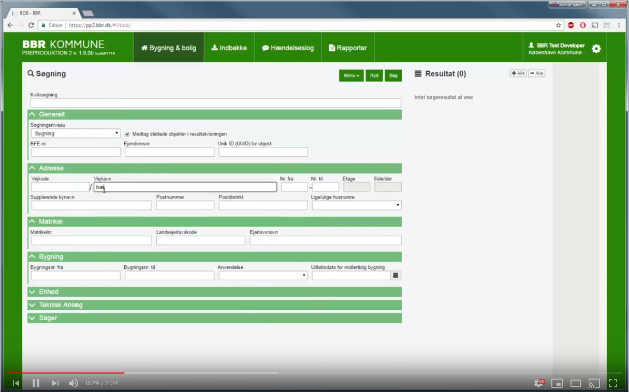Open the settings gear icon
The width and height of the screenshot is (629, 392).
click(x=596, y=49)
